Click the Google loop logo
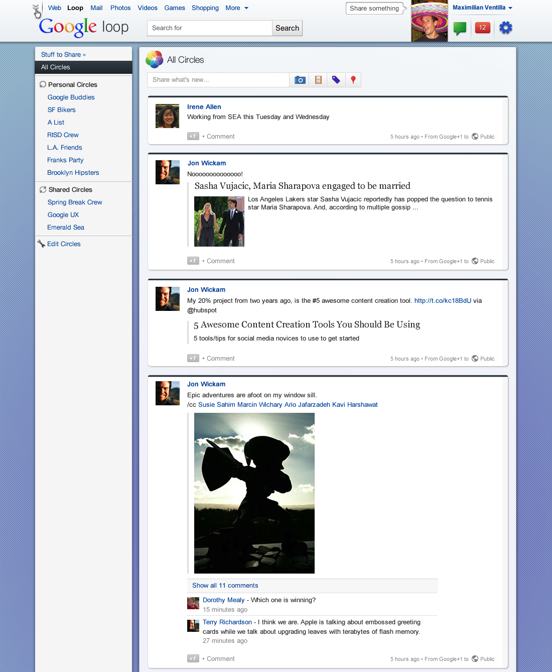This screenshot has height=672, width=552. pyautogui.click(x=84, y=27)
